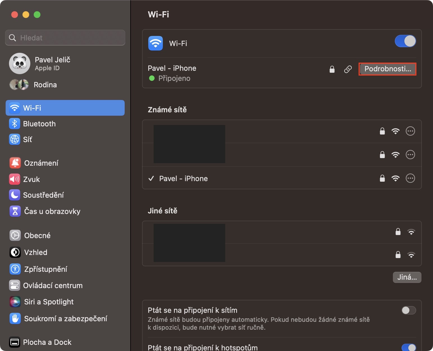Viewport: 433px width, 351px height.
Task: Click the Soustředění moon icon
Action: point(15,195)
